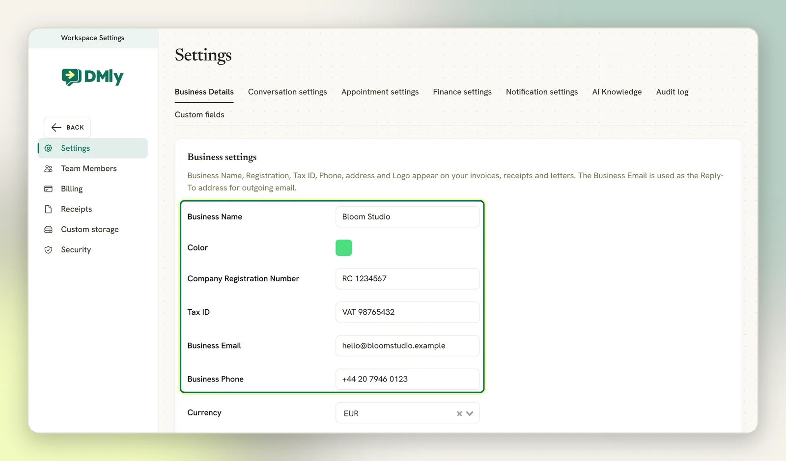Click the Receipts document icon
The image size is (786, 461).
click(x=48, y=209)
